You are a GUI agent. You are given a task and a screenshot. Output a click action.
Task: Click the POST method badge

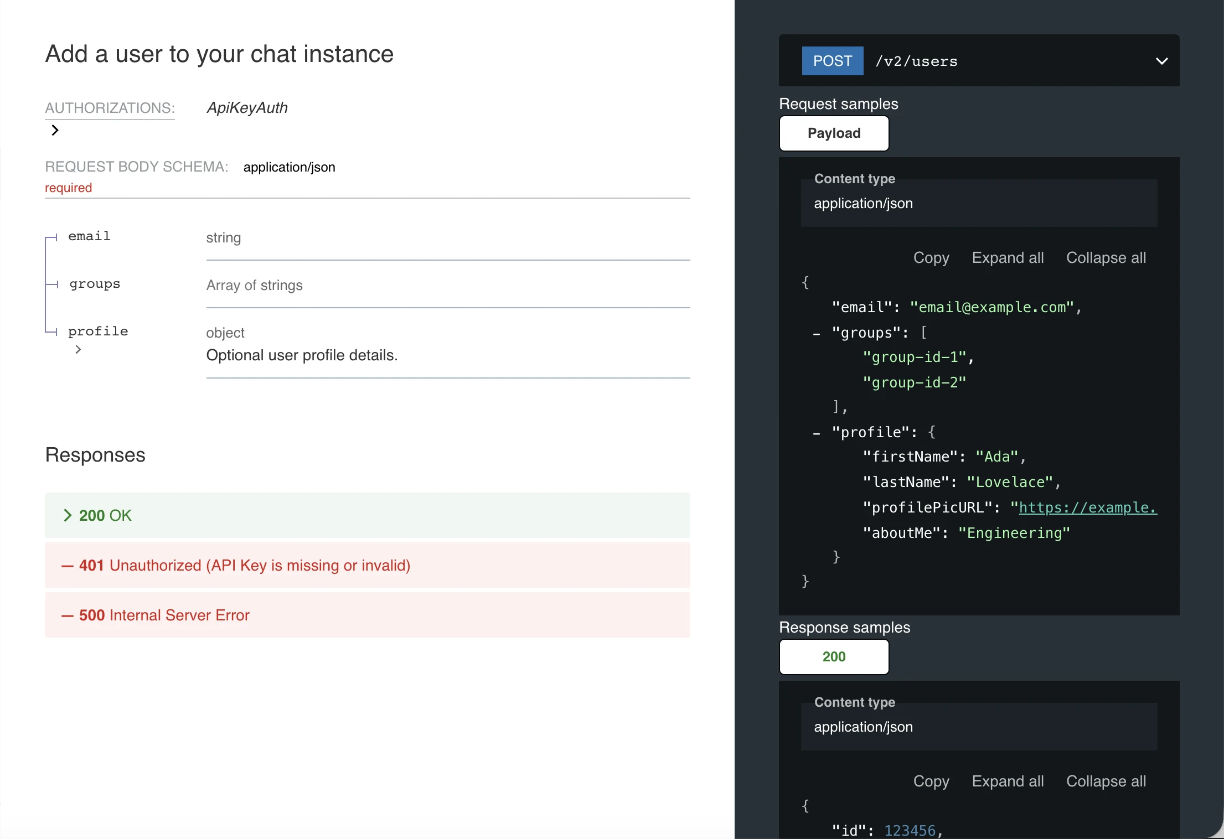click(x=833, y=61)
